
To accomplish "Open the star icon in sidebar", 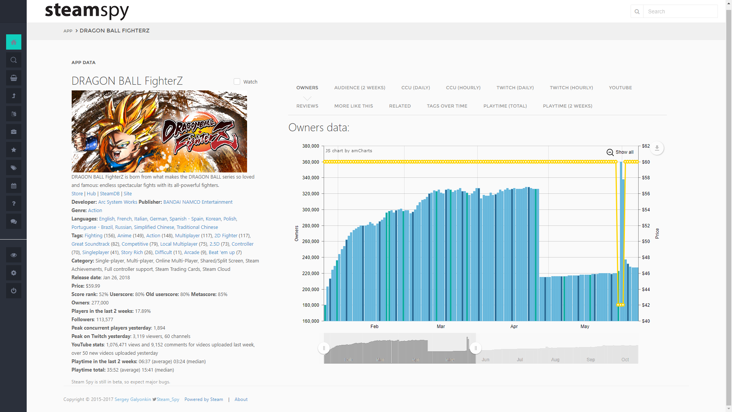I will 14,150.
